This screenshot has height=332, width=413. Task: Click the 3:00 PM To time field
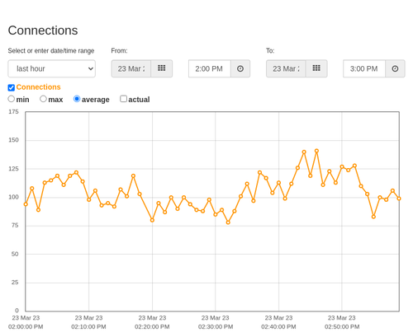point(364,68)
